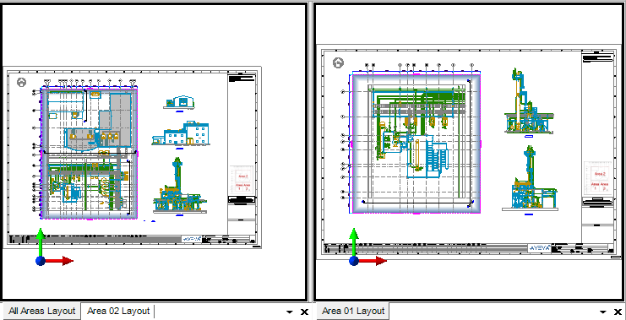Click the AVEVA logo on Area 02 title block
626x320 pixels.
(x=191, y=239)
